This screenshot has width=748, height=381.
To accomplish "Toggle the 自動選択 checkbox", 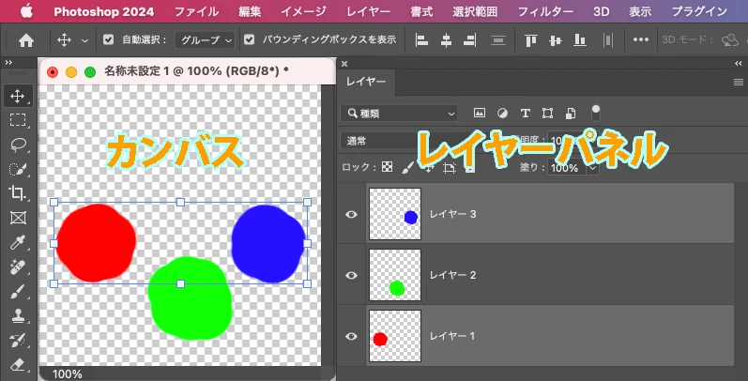I will pyautogui.click(x=108, y=40).
